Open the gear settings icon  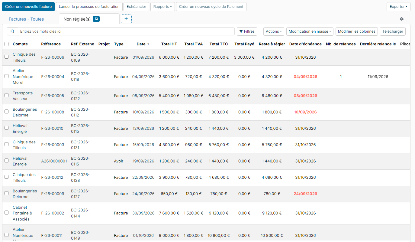(x=402, y=19)
